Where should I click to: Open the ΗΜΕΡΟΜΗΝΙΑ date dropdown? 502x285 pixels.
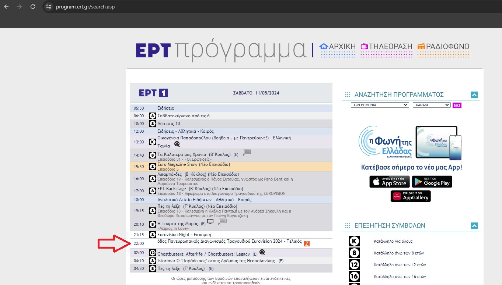[380, 105]
